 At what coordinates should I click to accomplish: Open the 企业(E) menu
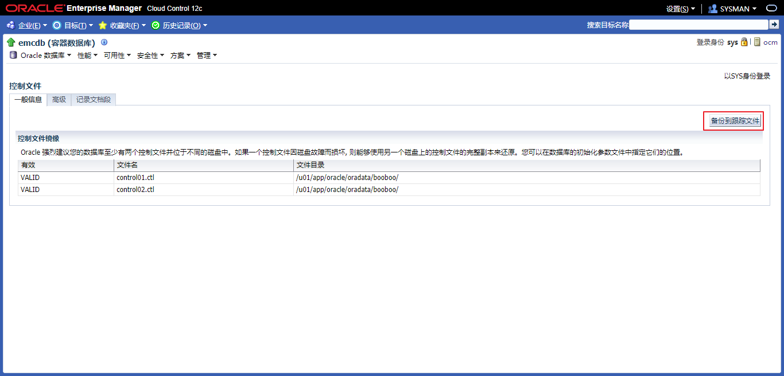pos(27,25)
